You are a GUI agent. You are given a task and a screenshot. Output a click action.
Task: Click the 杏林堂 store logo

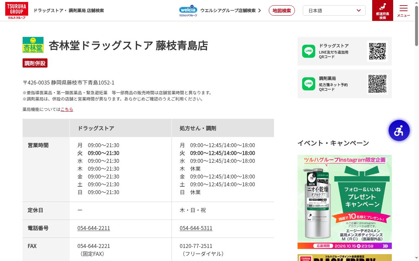click(x=33, y=45)
